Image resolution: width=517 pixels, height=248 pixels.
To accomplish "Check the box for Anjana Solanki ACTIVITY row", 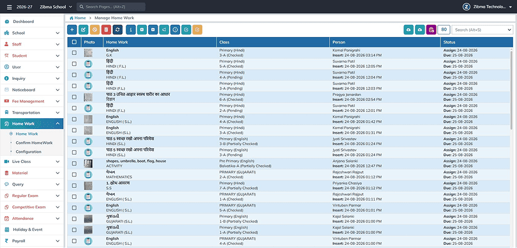I will coord(74,163).
